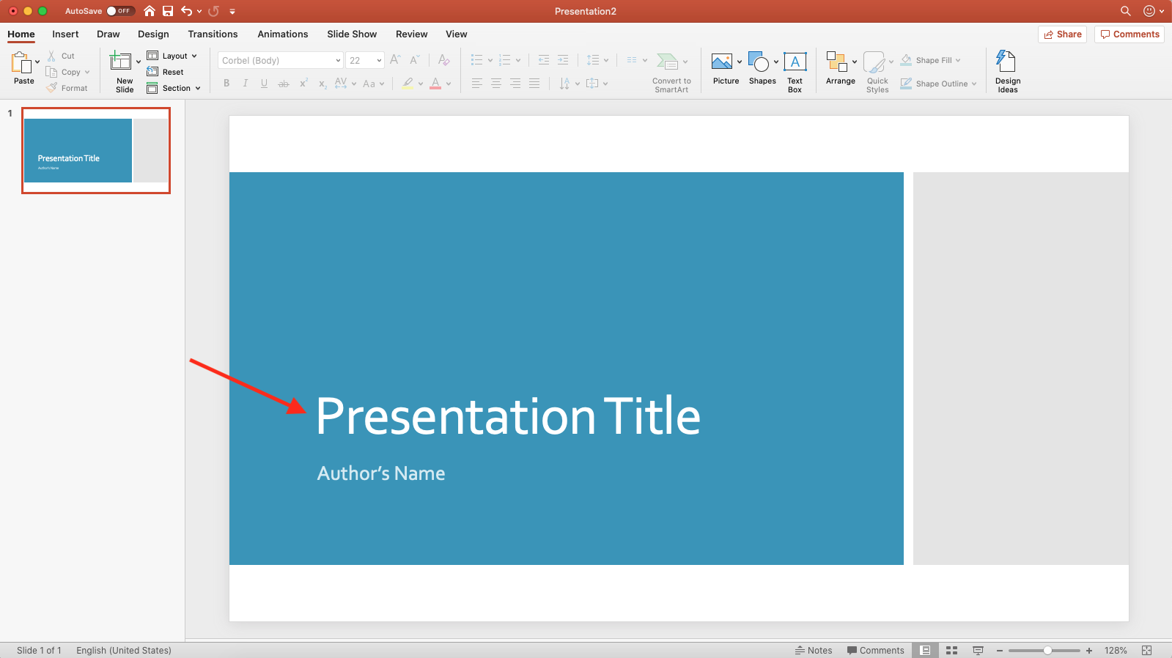This screenshot has height=658, width=1172.
Task: Open Quick Styles gallery
Action: tap(874, 62)
